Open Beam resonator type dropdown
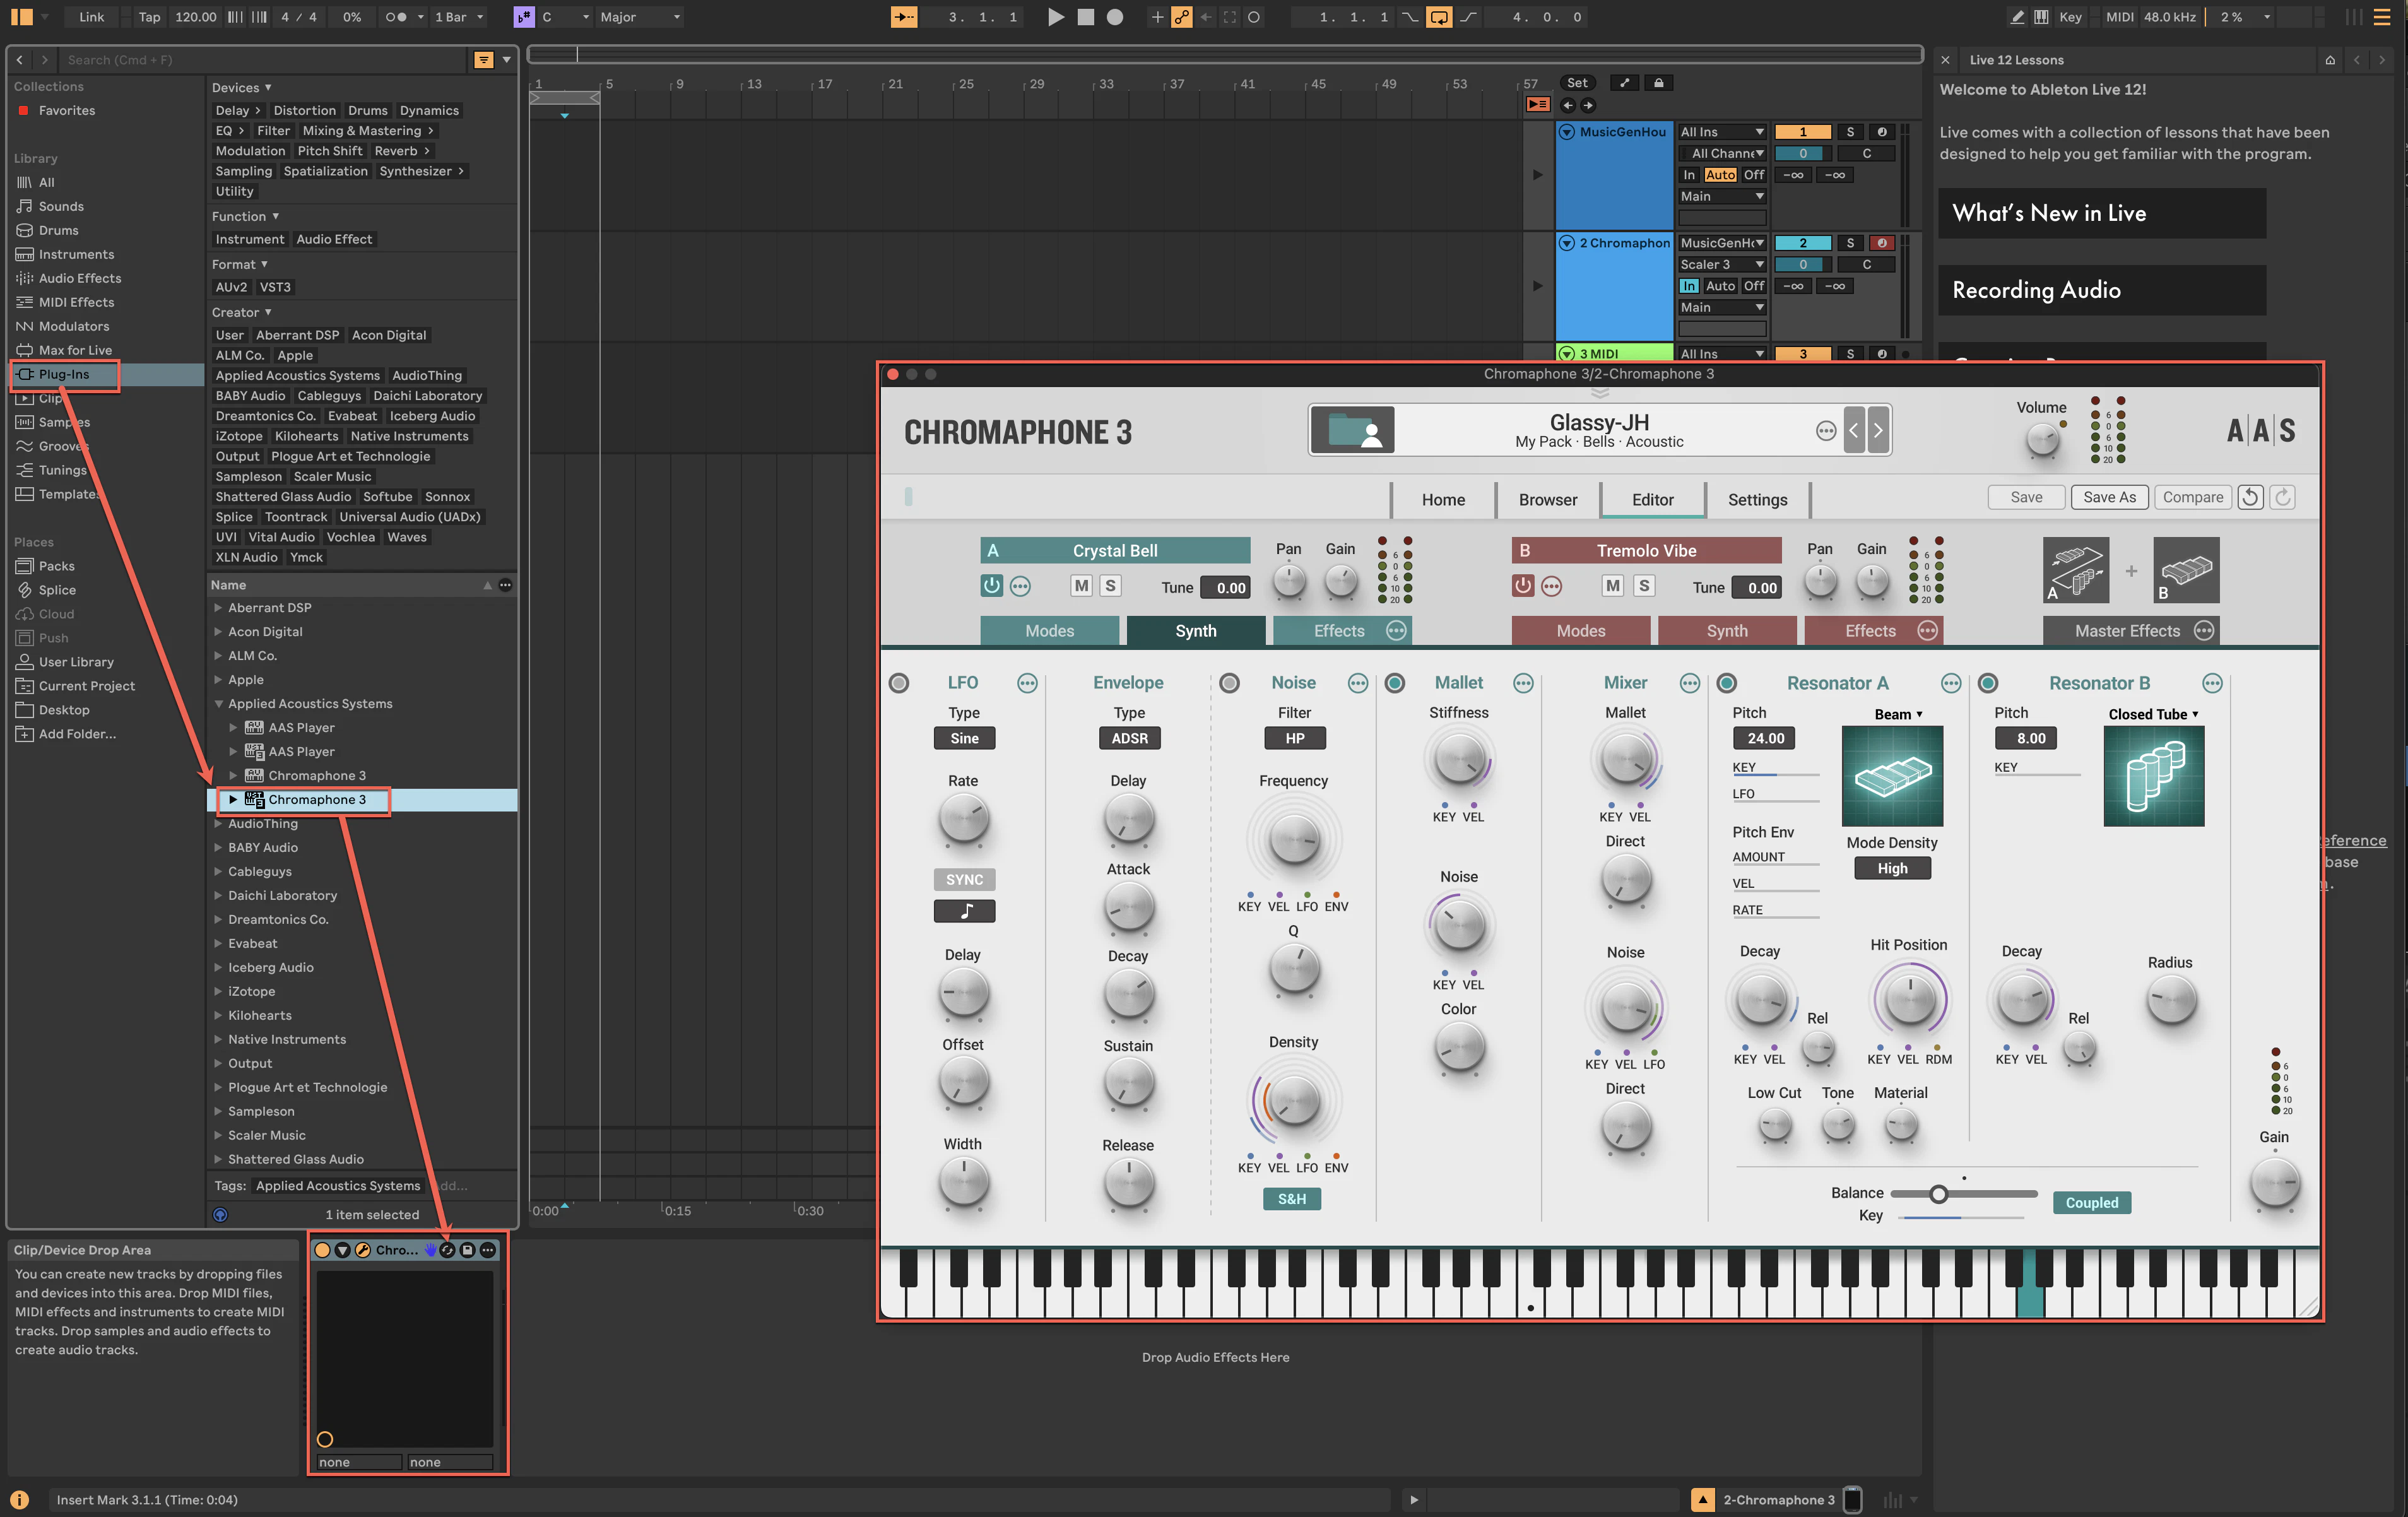 point(1897,714)
